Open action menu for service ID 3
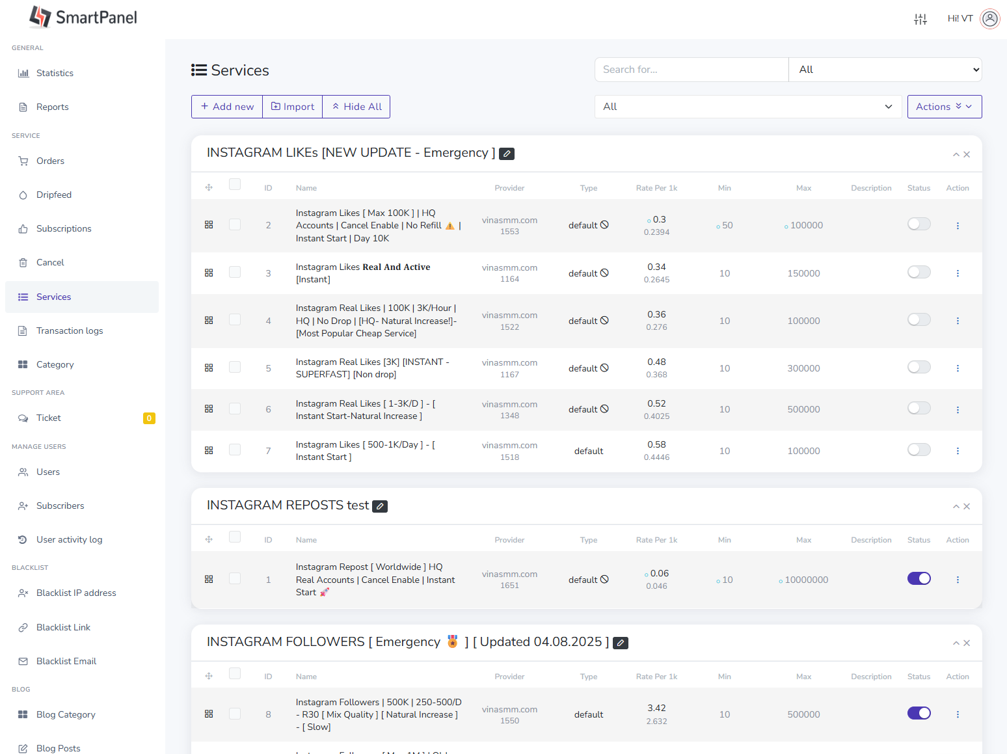Screen dimensions: 1007x754 pos(957,273)
